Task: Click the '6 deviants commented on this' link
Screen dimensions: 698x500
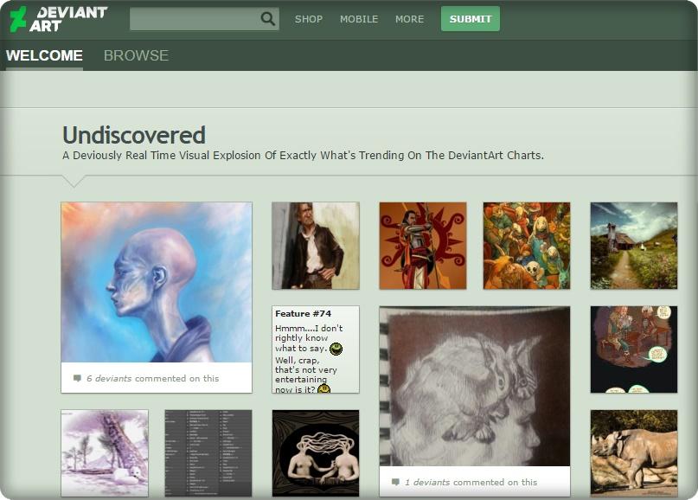Action: [x=152, y=378]
